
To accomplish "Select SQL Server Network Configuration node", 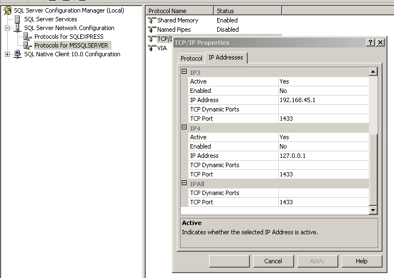I will pyautogui.click(x=69, y=28).
